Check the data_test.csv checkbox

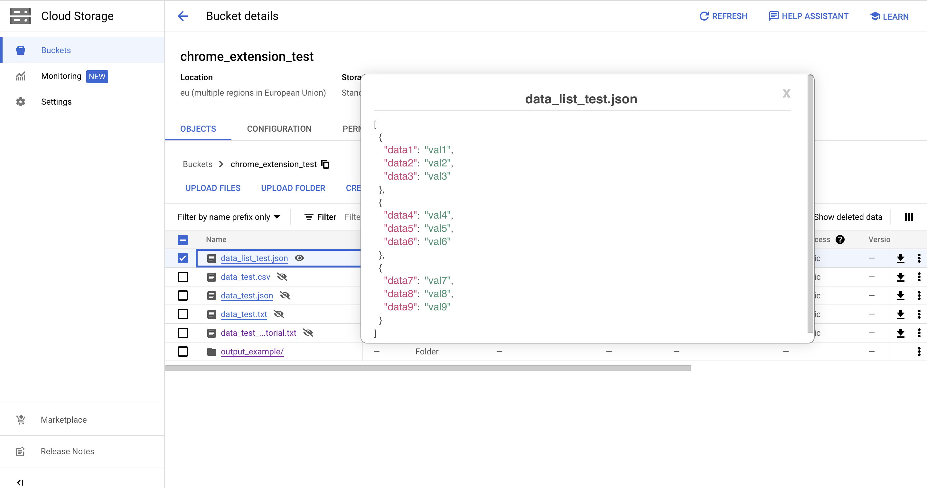(183, 277)
